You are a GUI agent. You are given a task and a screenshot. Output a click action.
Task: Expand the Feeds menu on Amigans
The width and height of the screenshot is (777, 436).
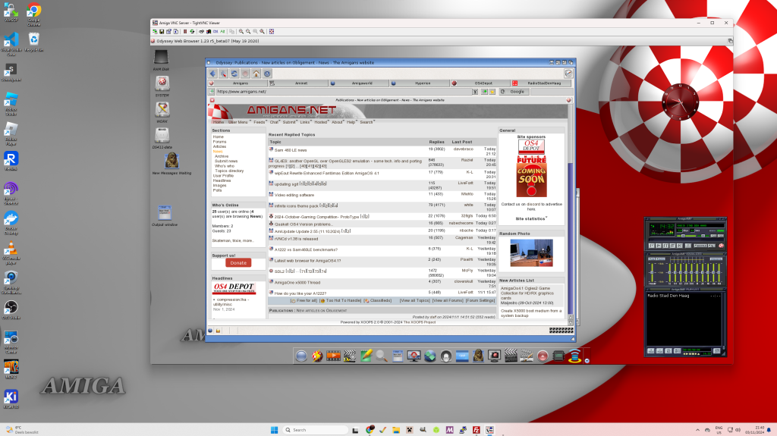260,122
